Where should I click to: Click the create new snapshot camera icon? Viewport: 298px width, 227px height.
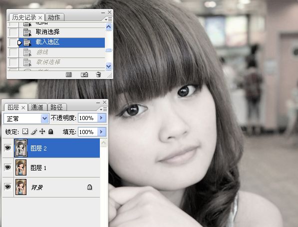coord(84,74)
